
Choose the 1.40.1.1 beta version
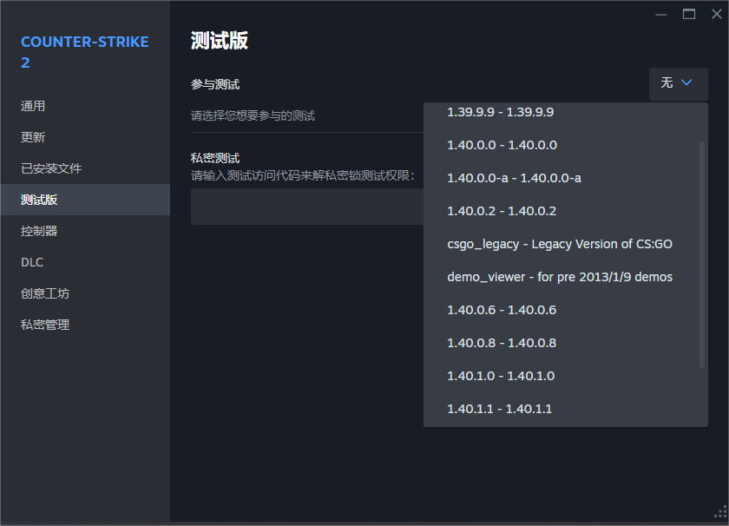tap(499, 409)
